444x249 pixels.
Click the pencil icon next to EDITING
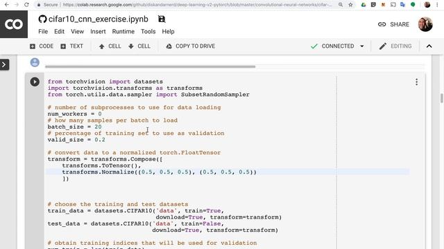point(383,46)
